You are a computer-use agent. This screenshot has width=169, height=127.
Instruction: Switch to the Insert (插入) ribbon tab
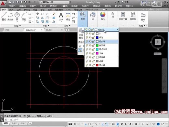tap(11, 10)
